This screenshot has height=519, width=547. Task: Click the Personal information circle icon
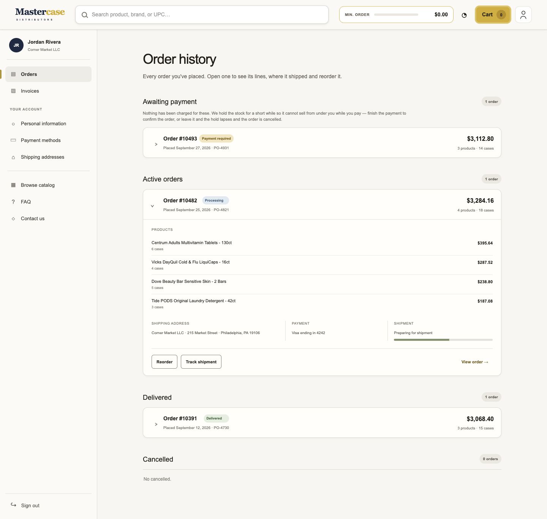click(13, 124)
